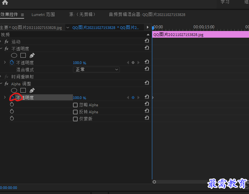
Task: Select pen mask tool under 不透明度 effect
Action: (x=32, y=55)
